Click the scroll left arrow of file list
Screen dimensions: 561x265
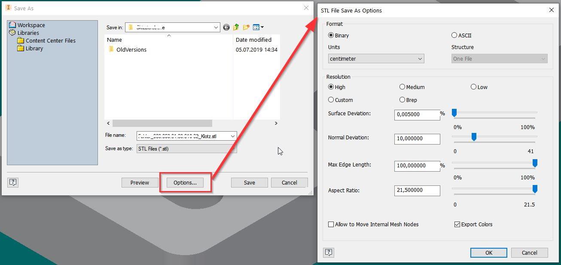point(108,123)
